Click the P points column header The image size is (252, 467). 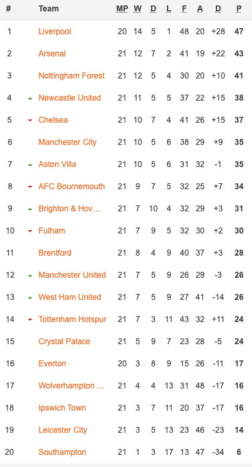tap(239, 9)
